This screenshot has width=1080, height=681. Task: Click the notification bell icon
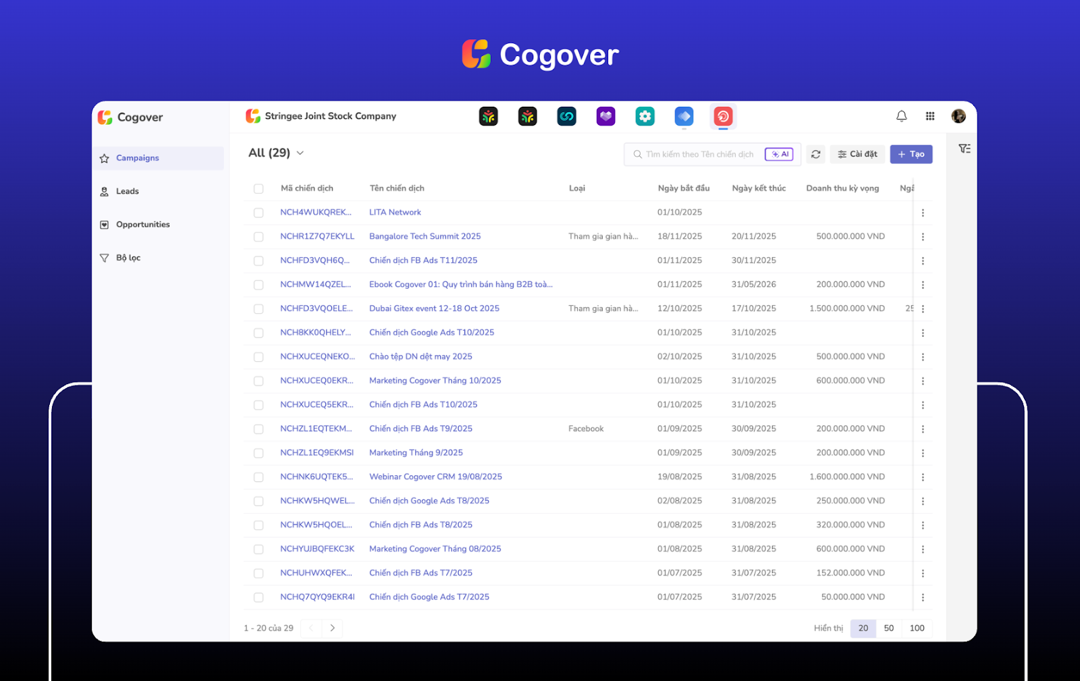coord(901,116)
